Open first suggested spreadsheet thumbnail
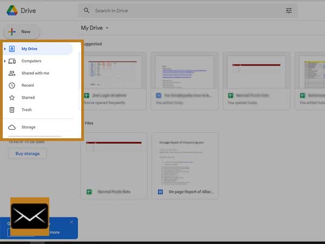This screenshot has width=325, height=244. tap(113, 72)
